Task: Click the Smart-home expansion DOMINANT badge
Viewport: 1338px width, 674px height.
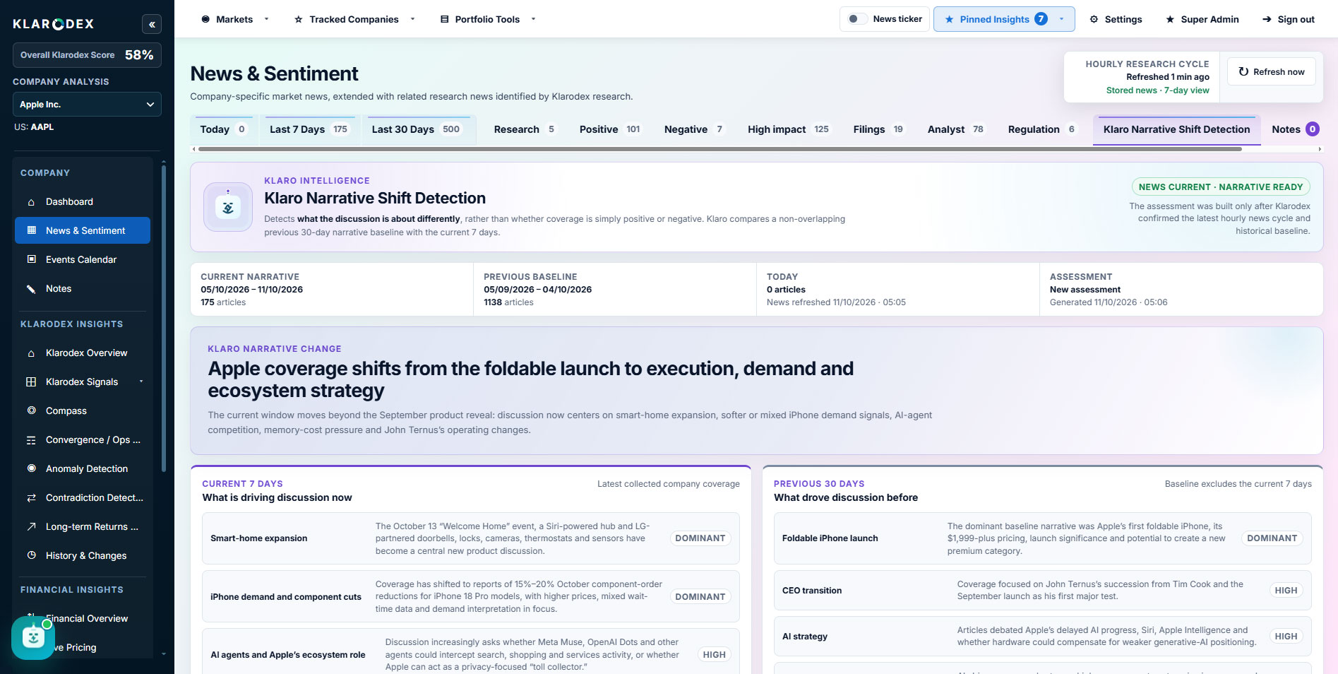Action: pyautogui.click(x=700, y=538)
